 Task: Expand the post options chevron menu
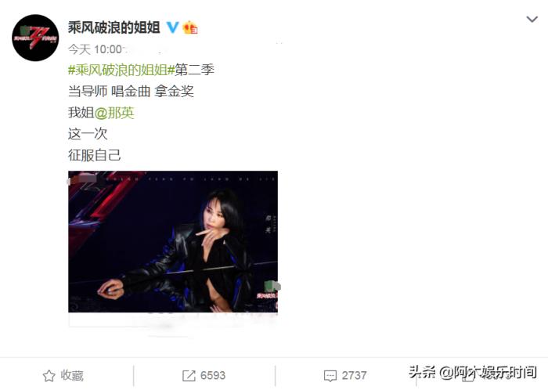(x=532, y=20)
